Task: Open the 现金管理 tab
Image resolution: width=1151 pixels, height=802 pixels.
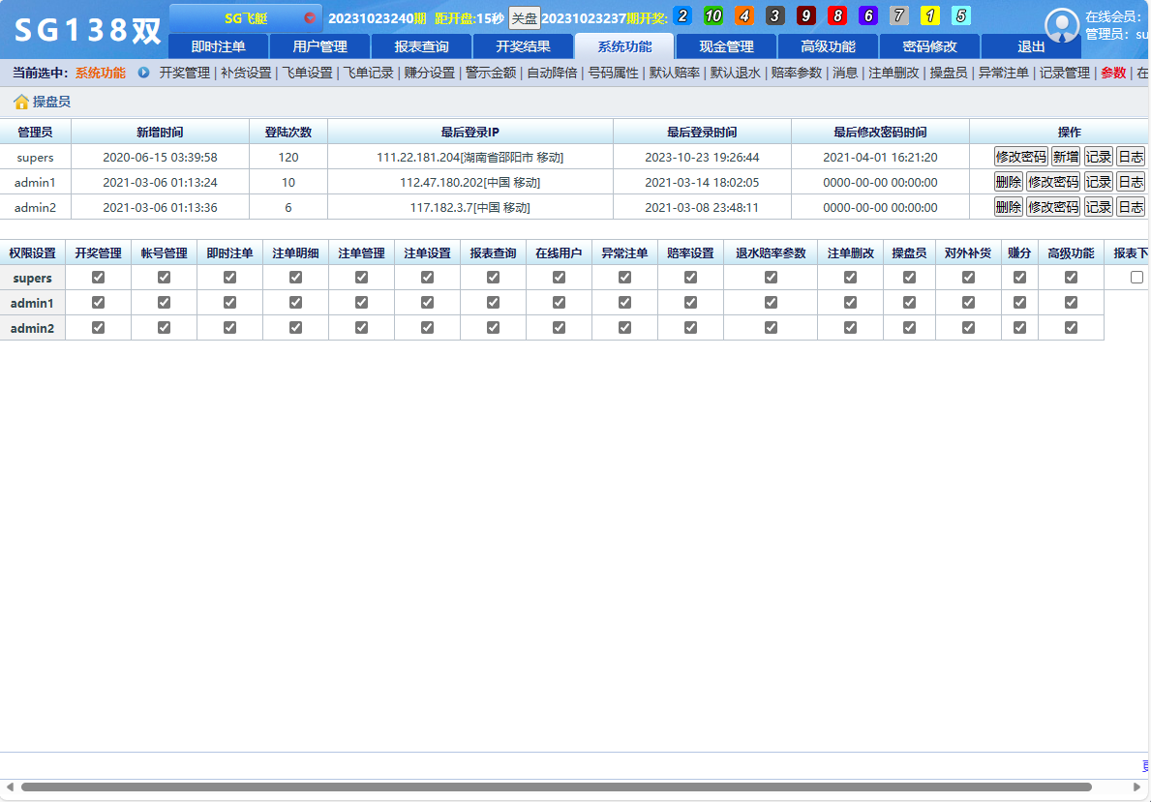Action: point(726,46)
